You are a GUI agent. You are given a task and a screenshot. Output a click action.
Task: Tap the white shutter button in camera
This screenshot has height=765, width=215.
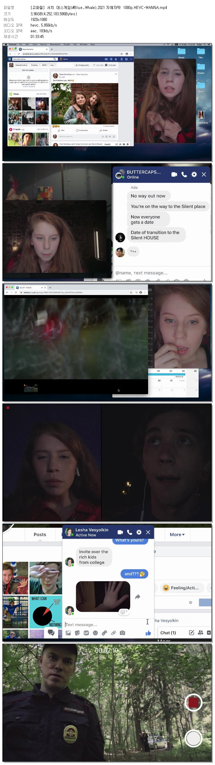193,738
